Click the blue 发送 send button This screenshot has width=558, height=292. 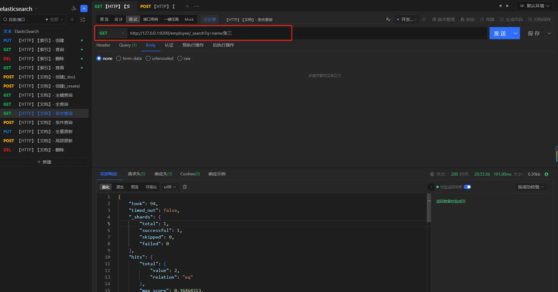click(500, 33)
